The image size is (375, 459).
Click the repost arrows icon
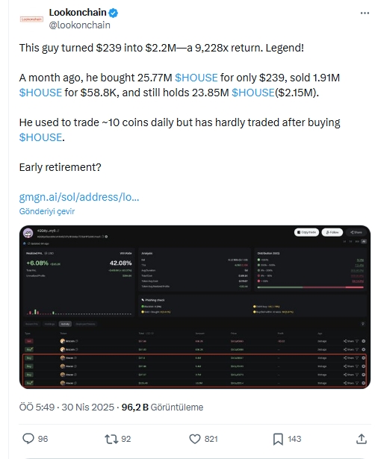point(111,439)
